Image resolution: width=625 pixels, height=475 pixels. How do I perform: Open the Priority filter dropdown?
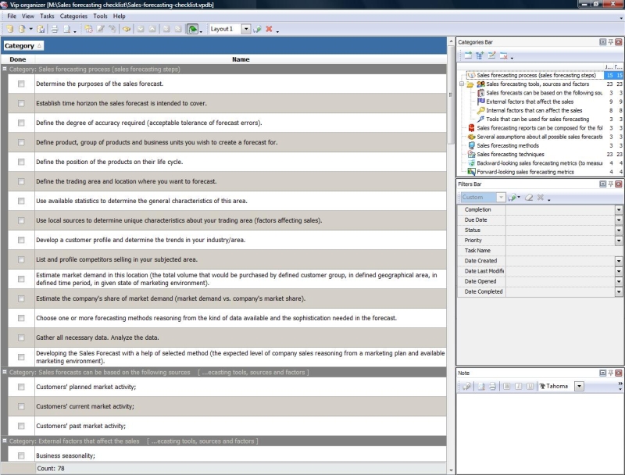[x=618, y=241]
